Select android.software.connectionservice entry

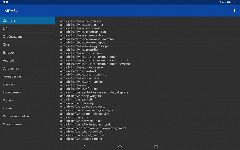pos(85,114)
